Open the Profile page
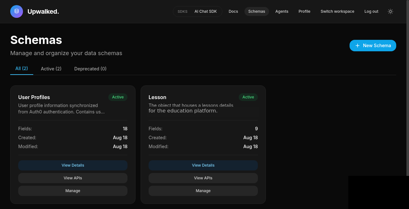The width and height of the screenshot is (409, 209). [305, 11]
